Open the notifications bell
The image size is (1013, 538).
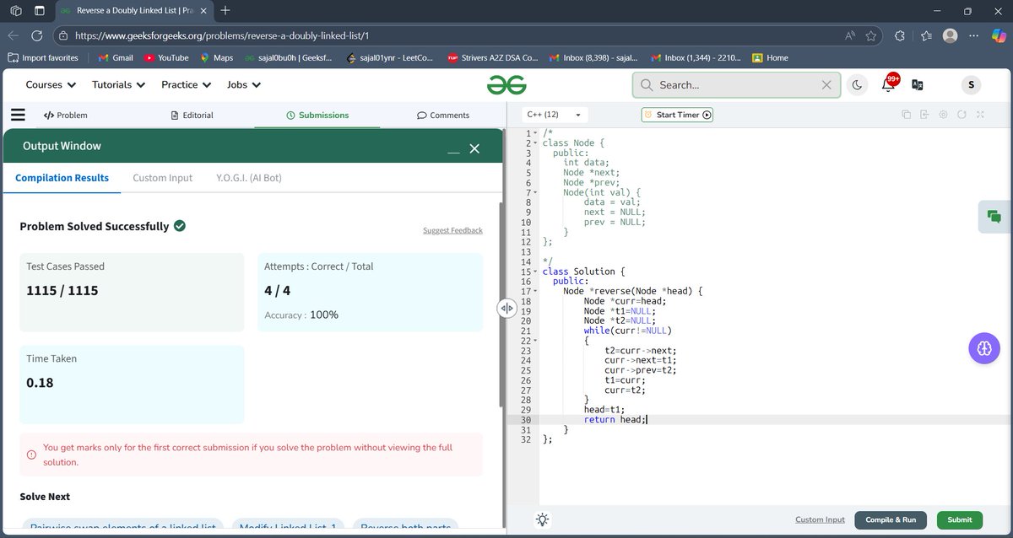tap(888, 84)
